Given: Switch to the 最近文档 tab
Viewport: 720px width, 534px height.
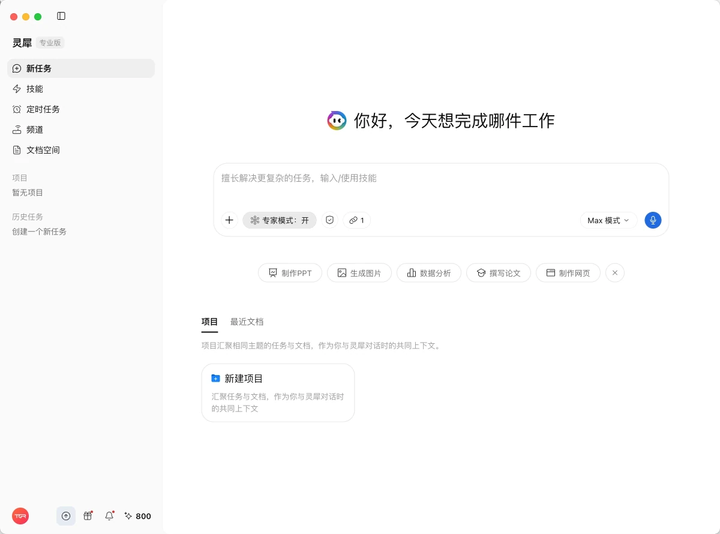Looking at the screenshot, I should tap(247, 322).
